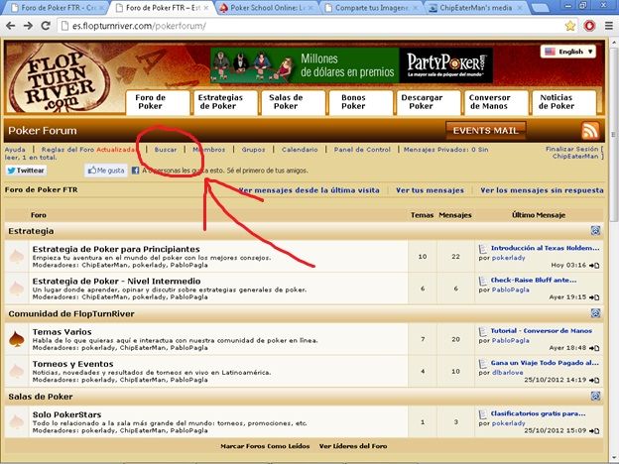This screenshot has width=619, height=464.
Task: Click the browser address bar
Action: 298,27
